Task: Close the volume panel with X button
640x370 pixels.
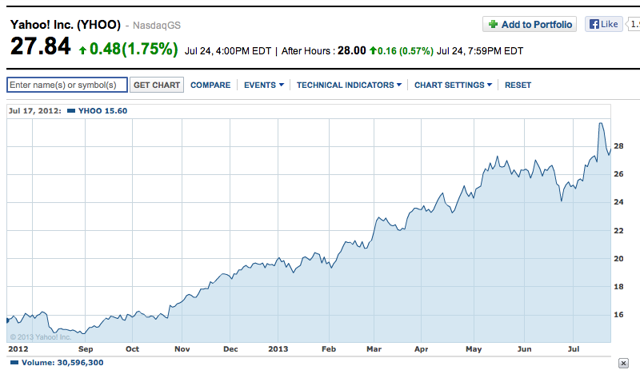Action: tap(623, 363)
